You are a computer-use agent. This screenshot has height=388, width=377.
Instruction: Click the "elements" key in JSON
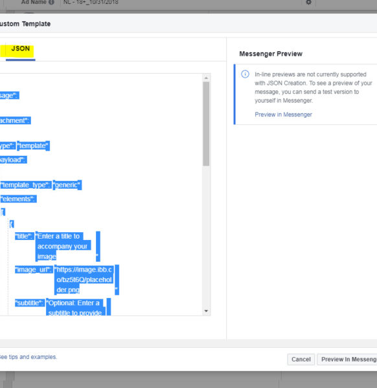pyautogui.click(x=18, y=199)
